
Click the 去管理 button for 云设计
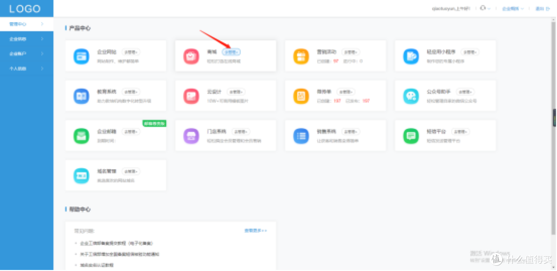pyautogui.click(x=236, y=92)
